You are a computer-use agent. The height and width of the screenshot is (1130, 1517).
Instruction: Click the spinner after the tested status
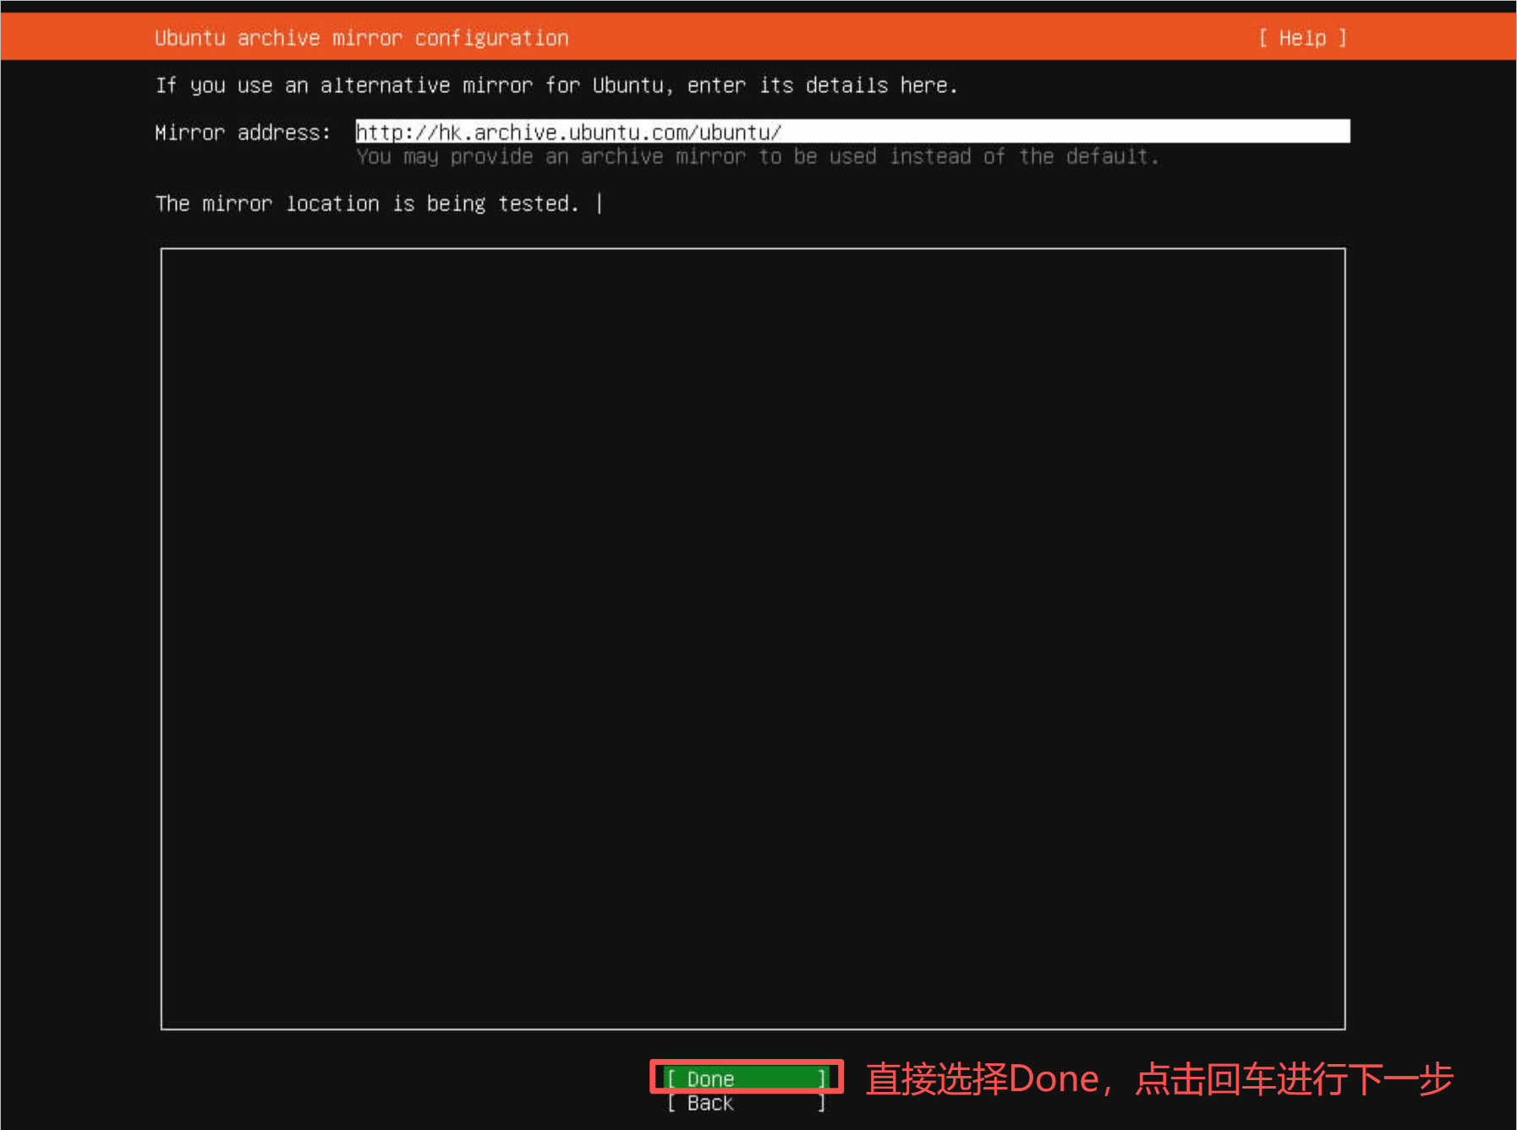click(600, 204)
